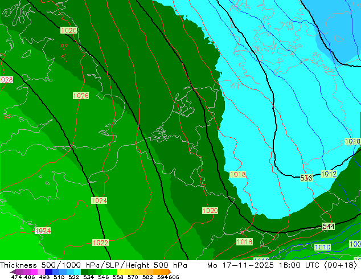Pick the cyan legend swatch after 522
This screenshot has width=361, height=279.
(77, 272)
